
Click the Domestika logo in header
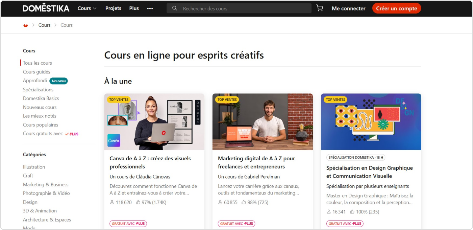pyautogui.click(x=46, y=8)
